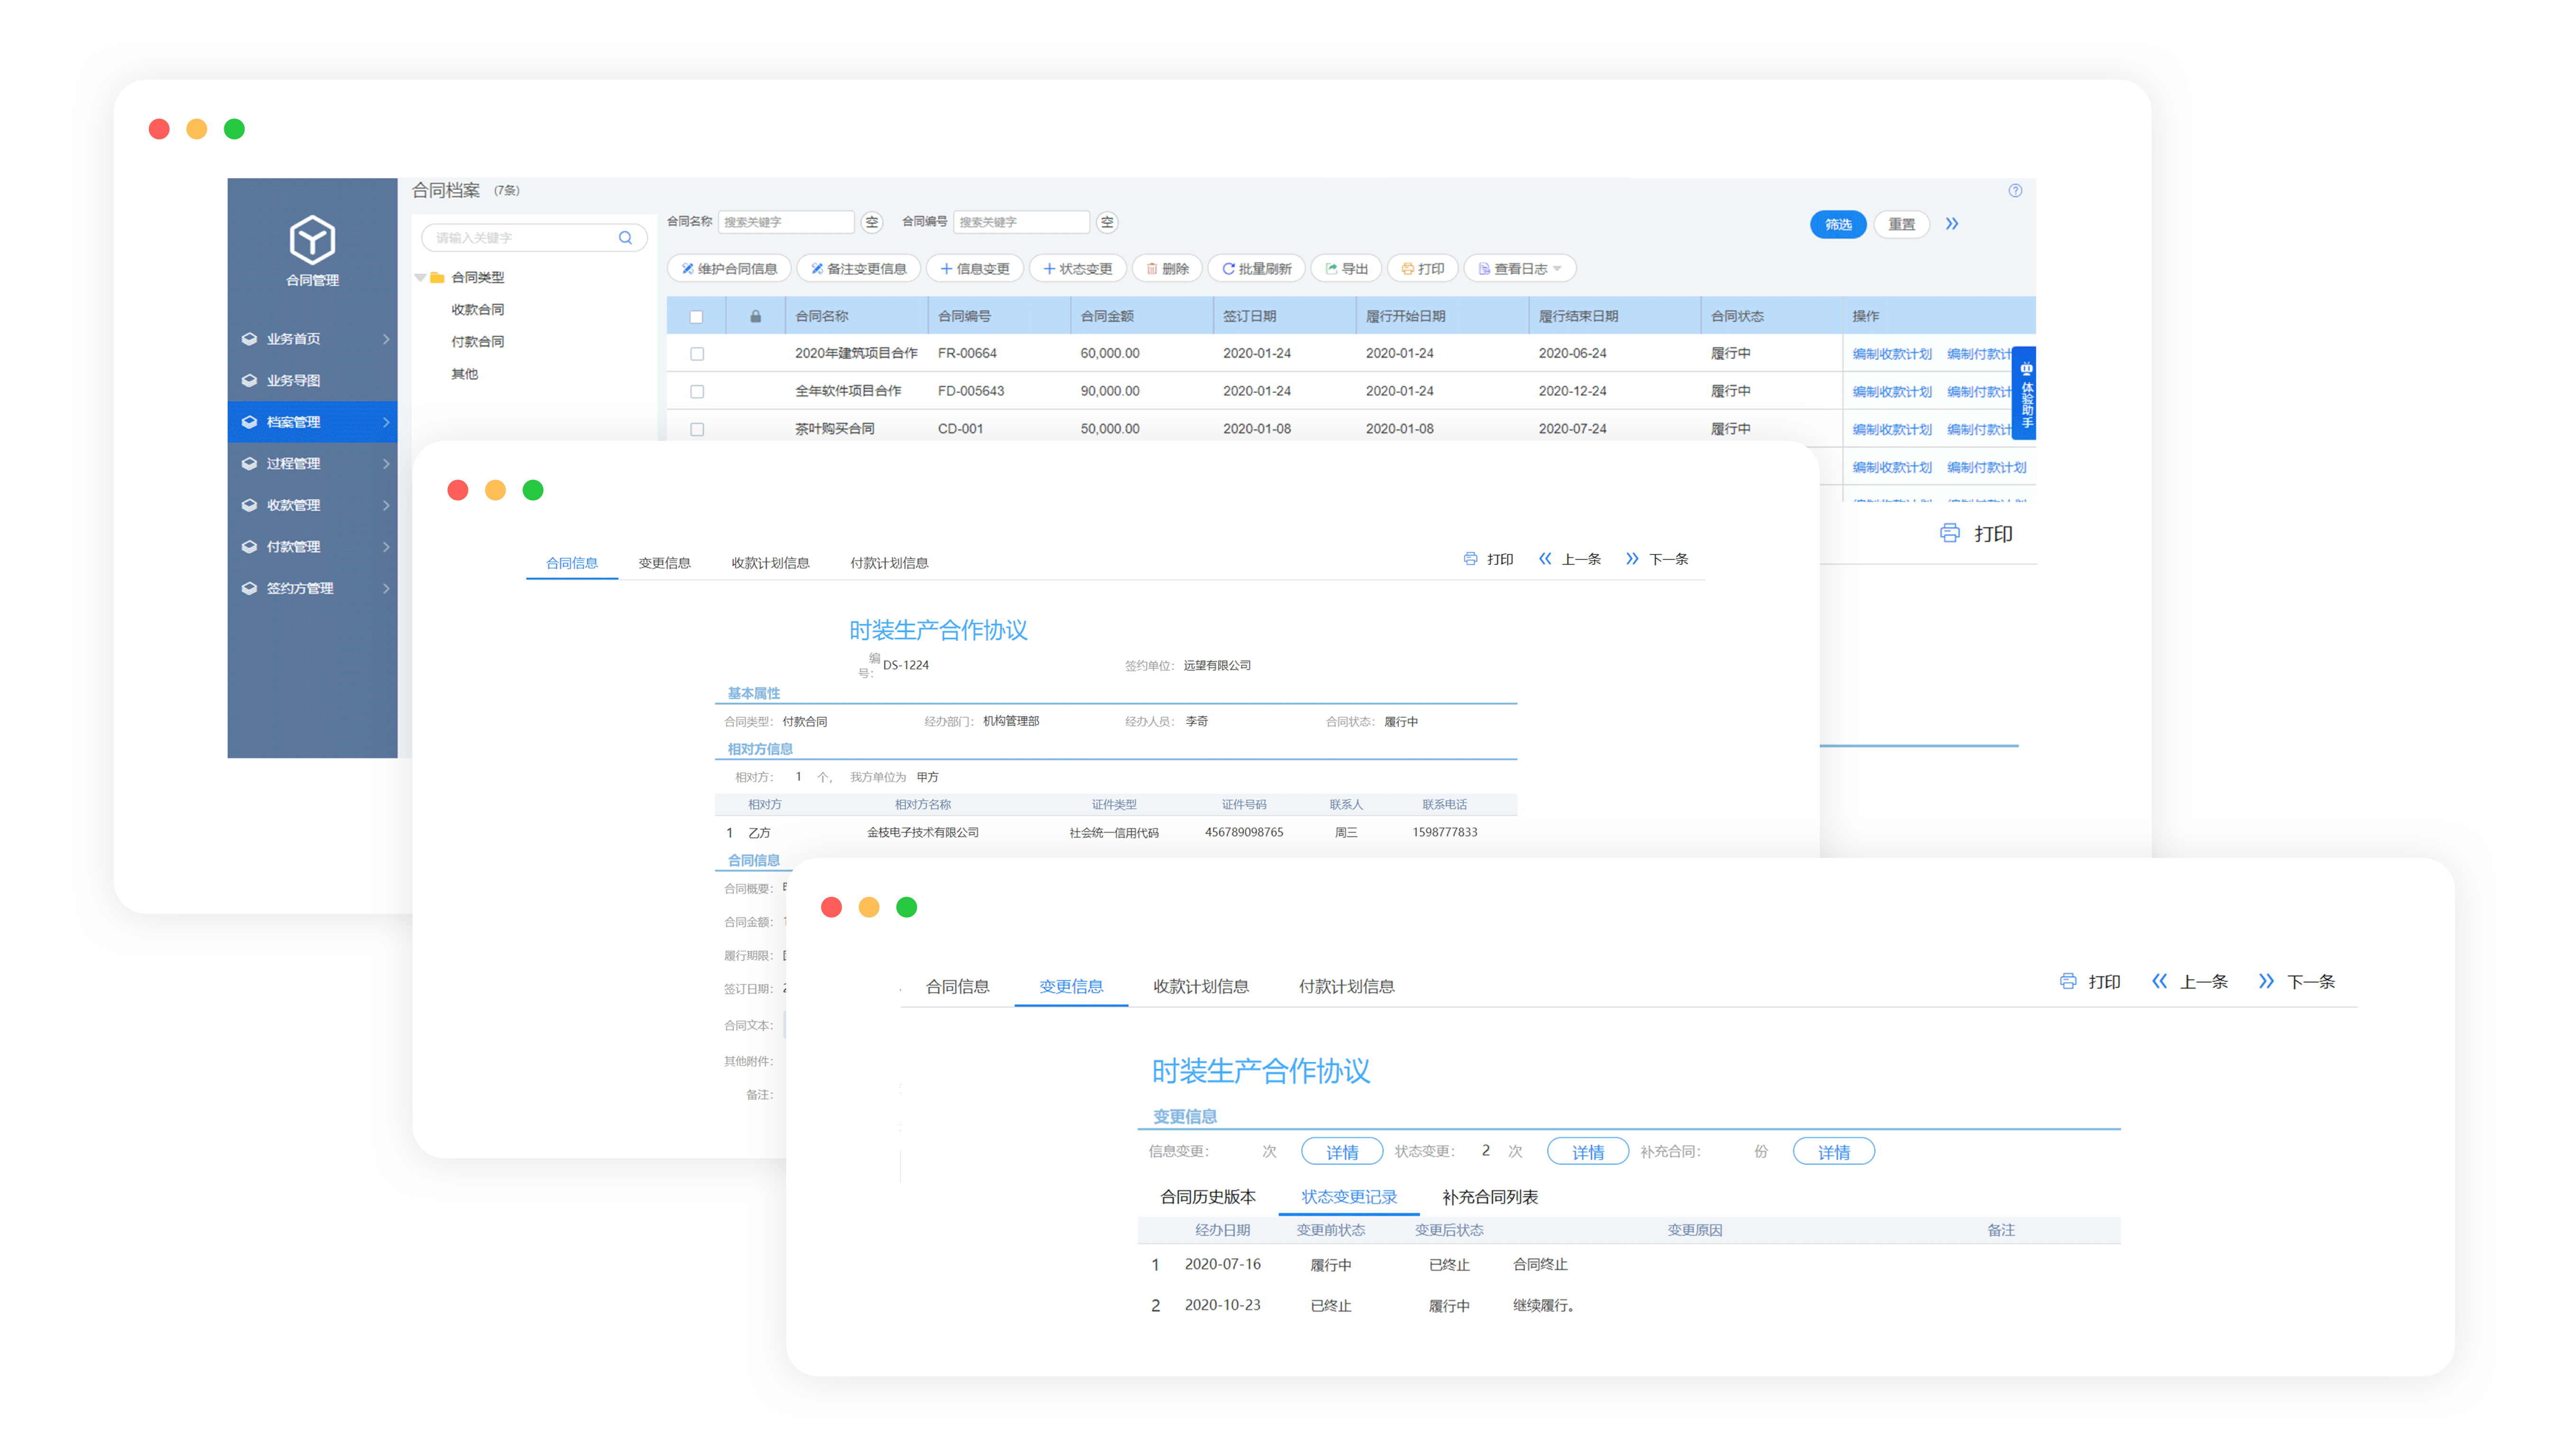Click 编制收款计划 link for FD-005643 row
Screen dimensions: 2569x1456
coord(1892,392)
